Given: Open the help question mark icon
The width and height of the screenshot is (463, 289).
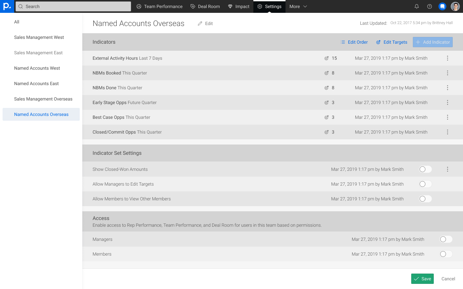Looking at the screenshot, I should tap(430, 6).
